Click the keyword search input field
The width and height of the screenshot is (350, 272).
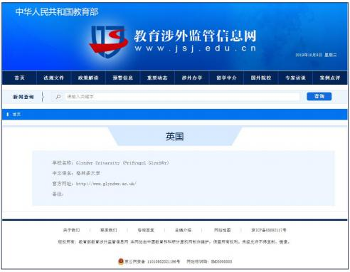pyautogui.click(x=182, y=97)
